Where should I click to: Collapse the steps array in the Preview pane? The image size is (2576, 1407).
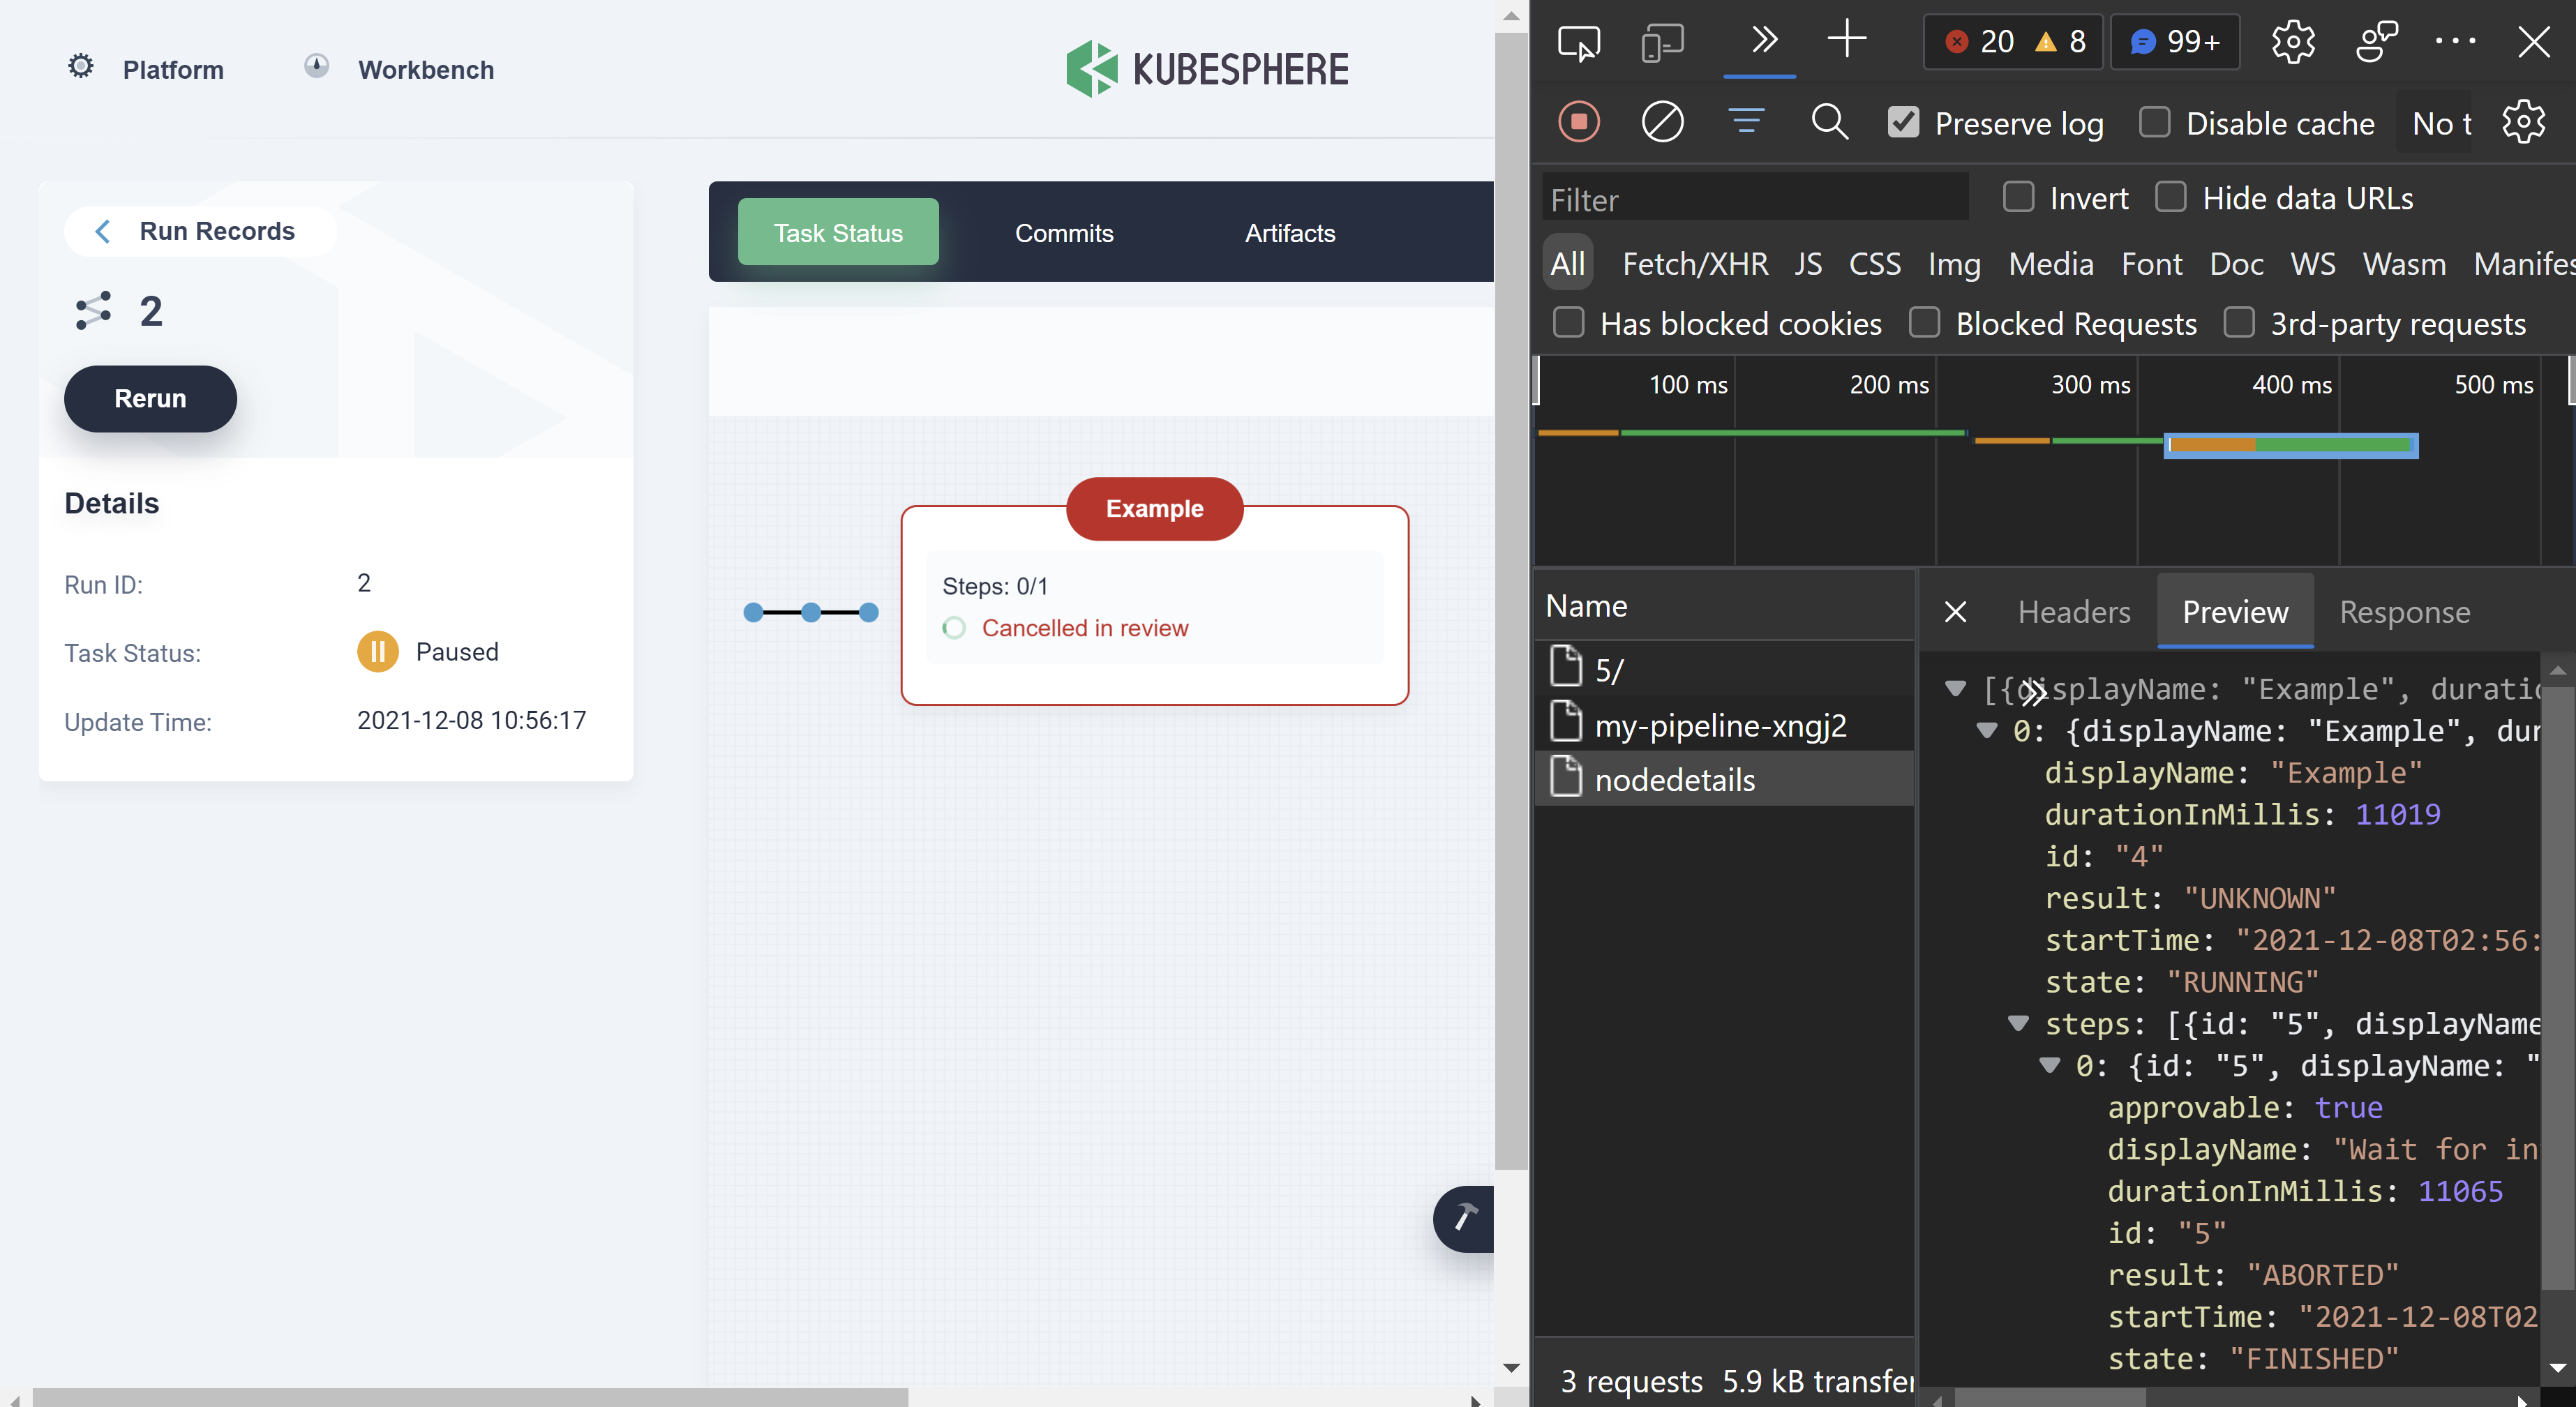coord(2018,1023)
